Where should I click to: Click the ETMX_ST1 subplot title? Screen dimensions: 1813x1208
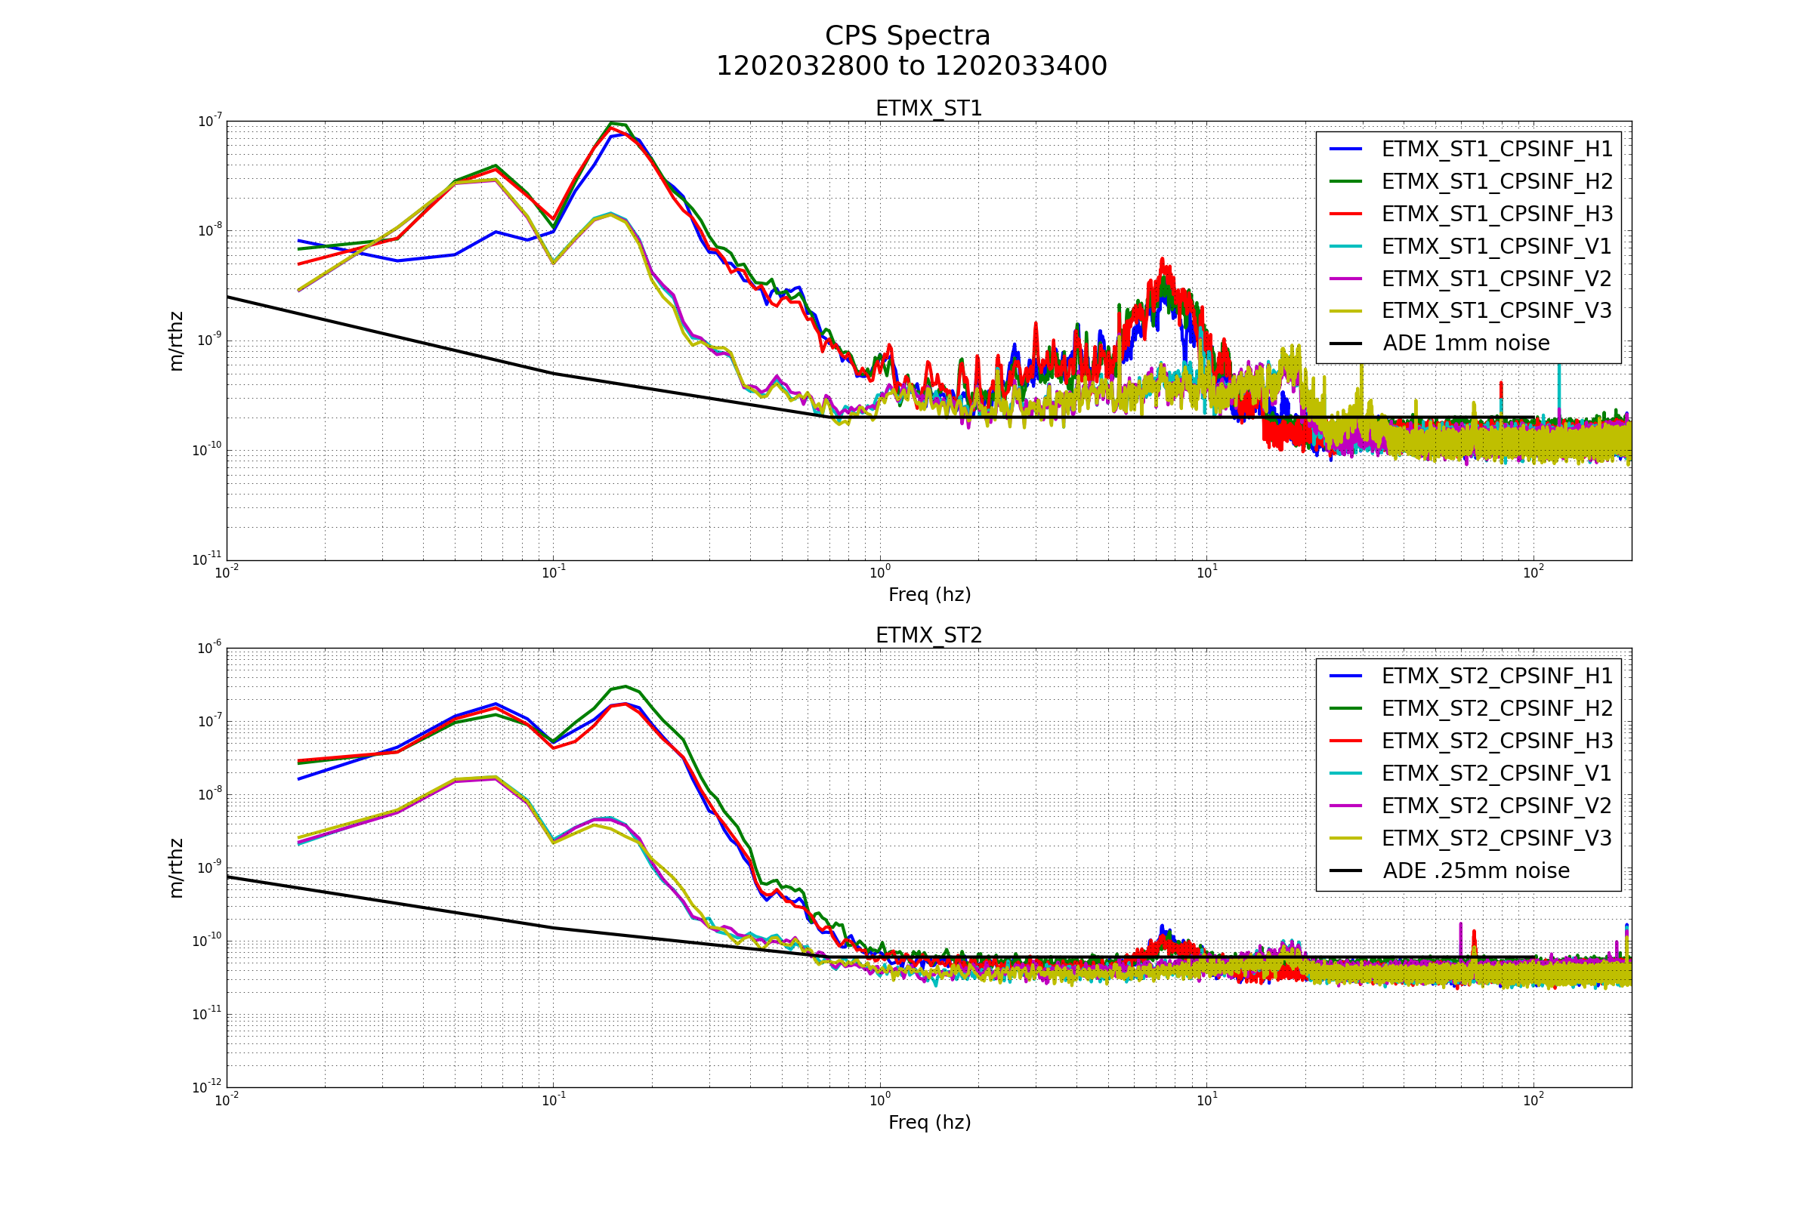pyautogui.click(x=928, y=109)
